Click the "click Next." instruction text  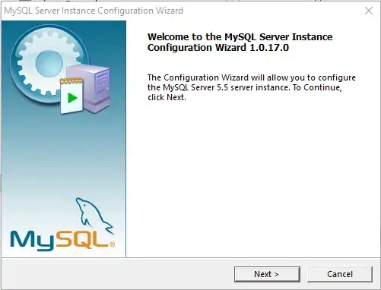pyautogui.click(x=167, y=97)
